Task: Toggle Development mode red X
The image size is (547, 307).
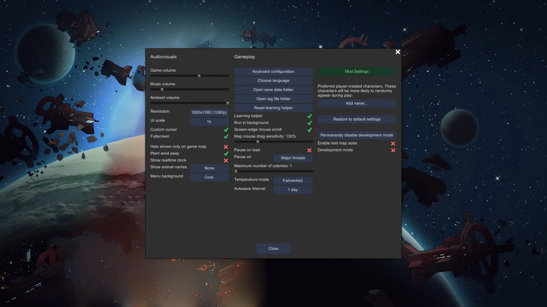Action: pos(393,150)
